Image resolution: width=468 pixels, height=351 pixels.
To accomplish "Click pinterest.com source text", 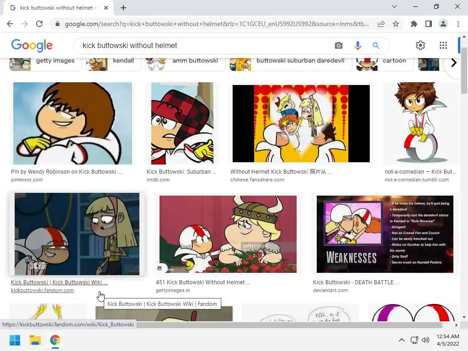I will pos(27,180).
